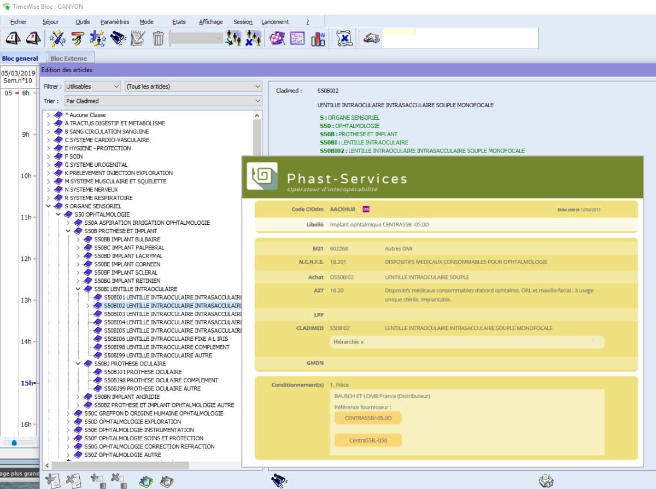
Task: Click the delete-document X icon at bottom
Action: click(x=74, y=481)
